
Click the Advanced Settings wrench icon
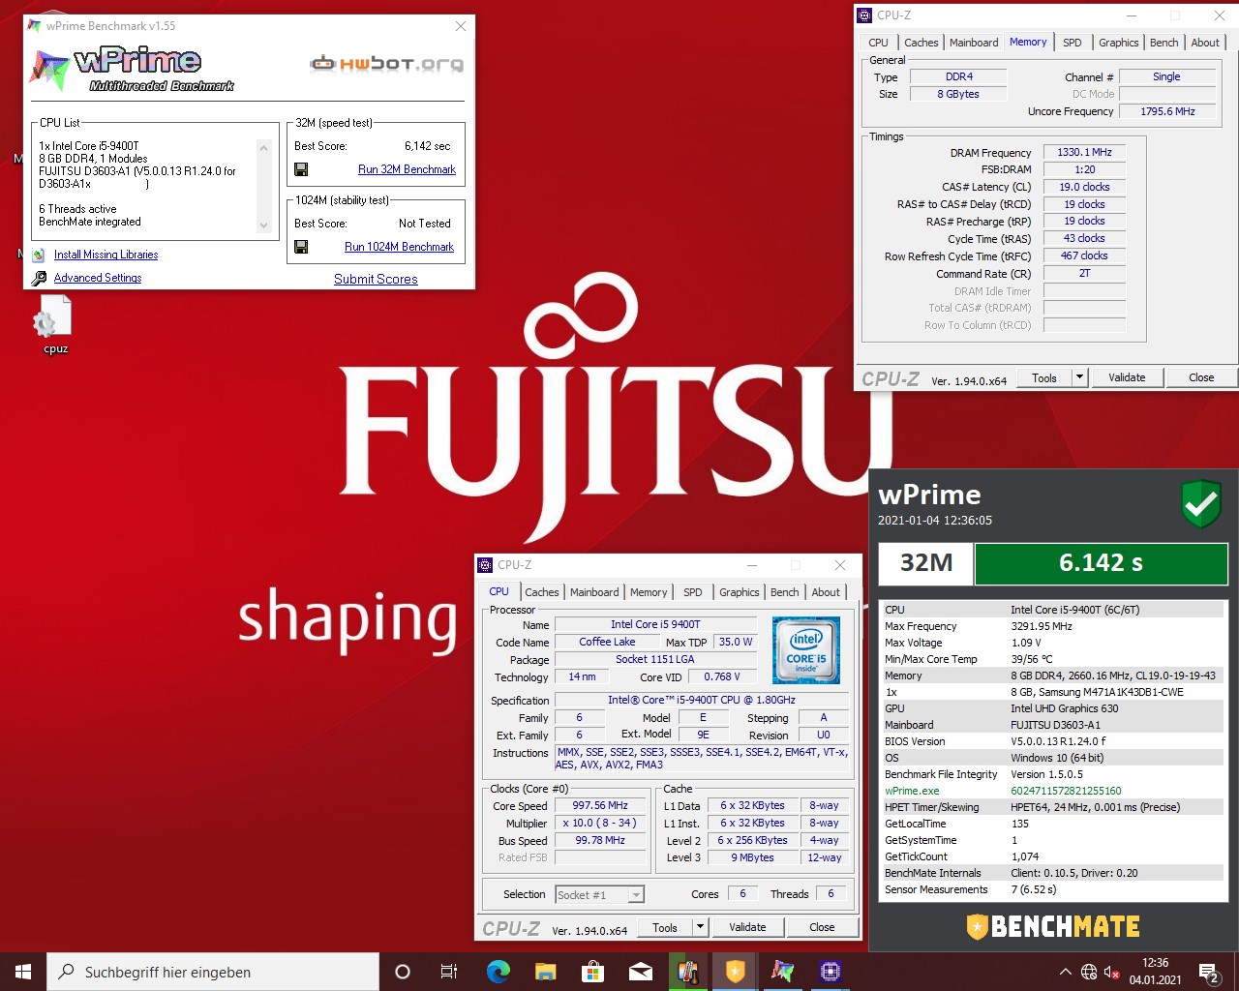tap(39, 279)
